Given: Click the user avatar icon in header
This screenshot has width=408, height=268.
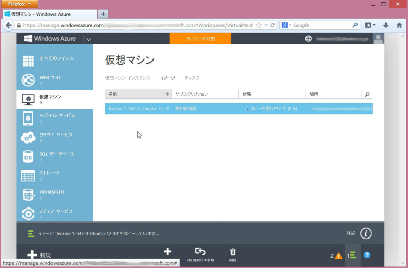Looking at the screenshot, I should click(378, 39).
